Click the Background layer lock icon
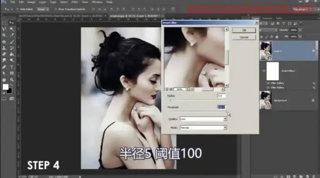Image resolution: width=320 pixels, height=178 pixels. 313,100
